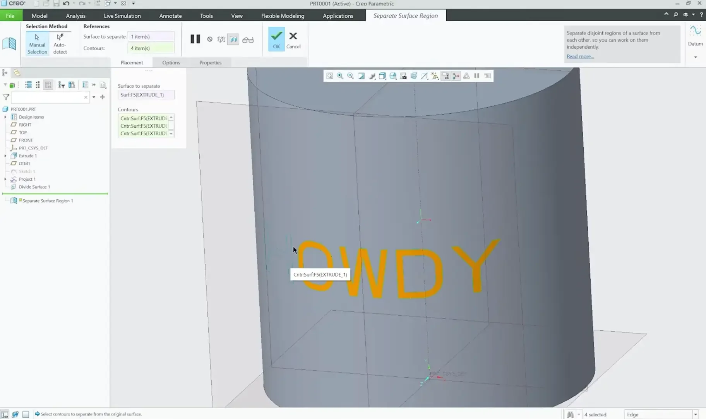Viewport: 706px width, 419px height.
Task: Open the view manager camera icon
Action: [x=403, y=76]
